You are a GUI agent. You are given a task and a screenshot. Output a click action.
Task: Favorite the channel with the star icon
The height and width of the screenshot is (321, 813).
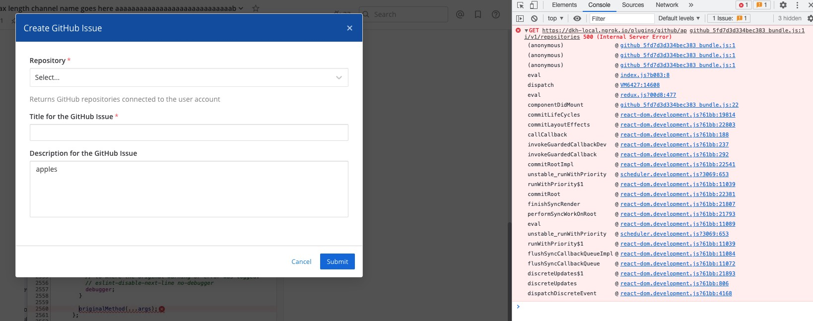pyautogui.click(x=256, y=8)
